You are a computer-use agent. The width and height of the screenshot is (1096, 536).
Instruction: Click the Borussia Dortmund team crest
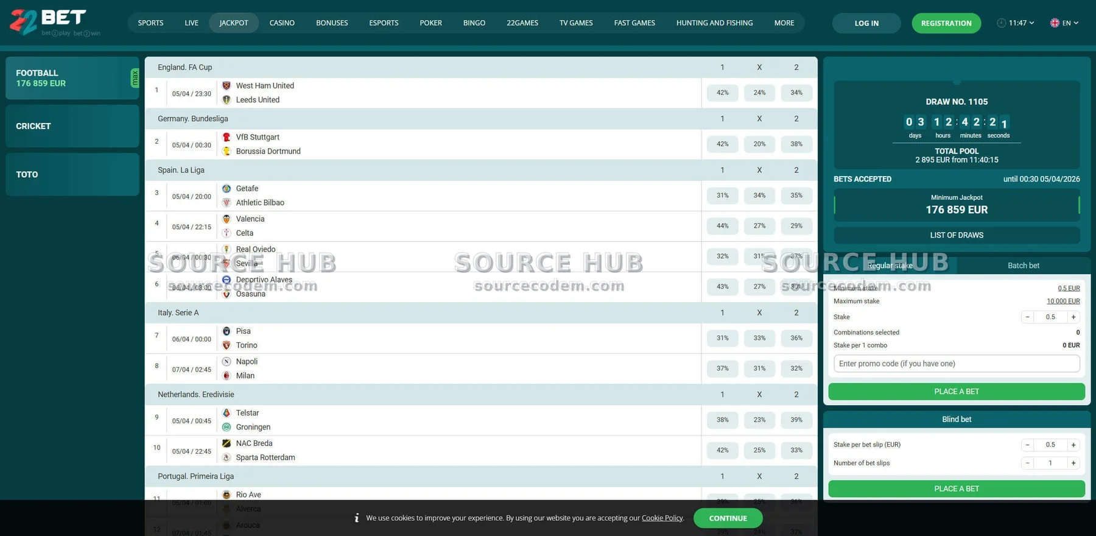click(x=227, y=151)
